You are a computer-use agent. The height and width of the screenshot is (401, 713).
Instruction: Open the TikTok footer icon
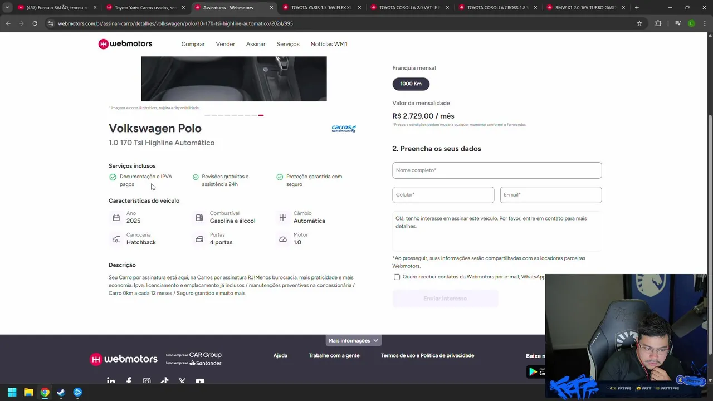coord(164,382)
